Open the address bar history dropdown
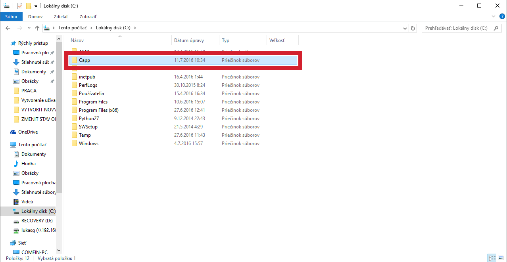The width and height of the screenshot is (507, 262). [x=405, y=28]
